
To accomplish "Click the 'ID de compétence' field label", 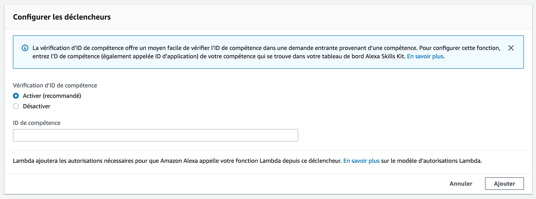I will [x=37, y=123].
